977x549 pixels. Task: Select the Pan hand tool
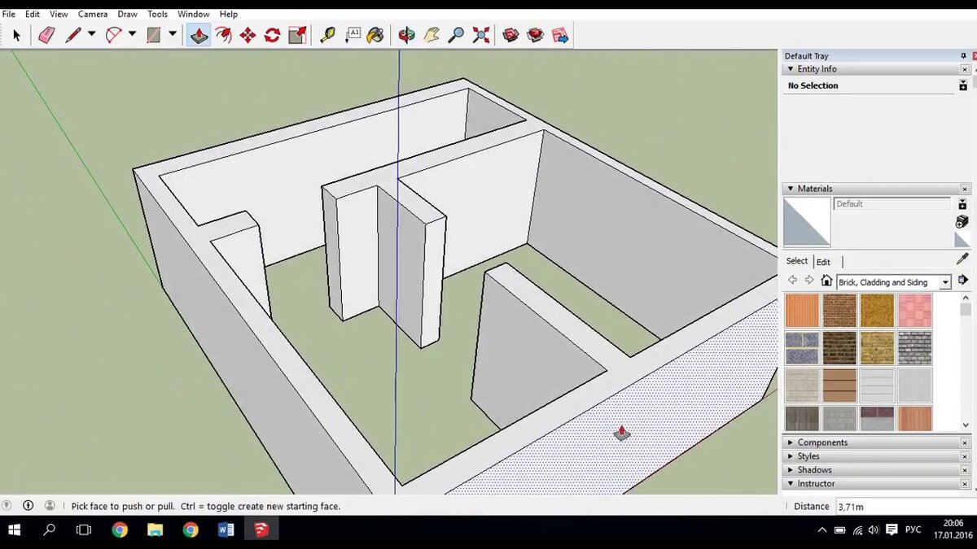click(432, 35)
